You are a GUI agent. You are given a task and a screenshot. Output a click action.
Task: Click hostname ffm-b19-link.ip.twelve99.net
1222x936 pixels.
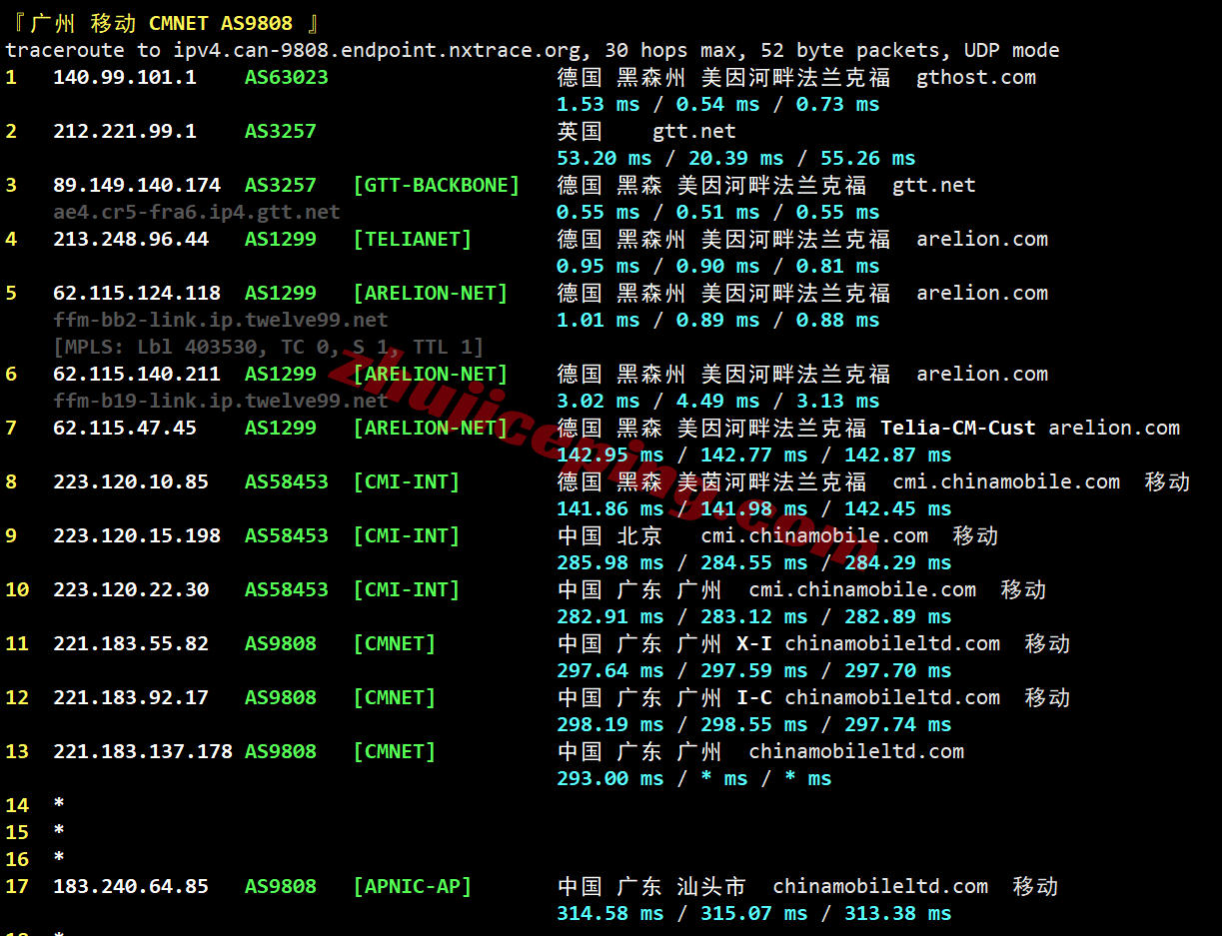tap(221, 401)
